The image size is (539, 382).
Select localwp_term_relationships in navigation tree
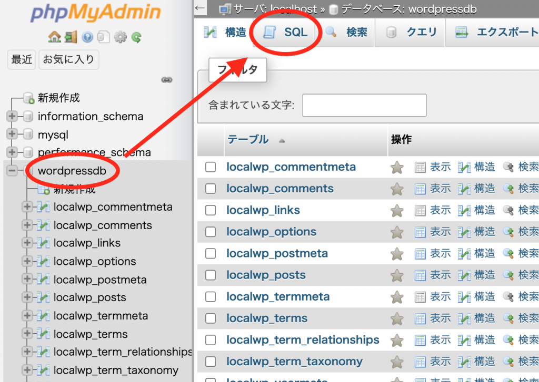point(123,352)
